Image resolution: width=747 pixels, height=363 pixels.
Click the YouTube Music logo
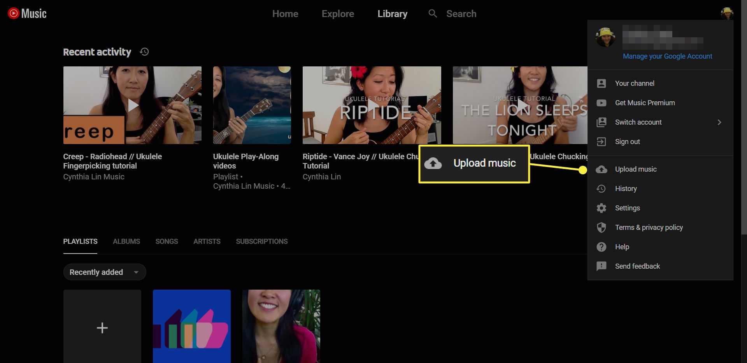tap(27, 14)
